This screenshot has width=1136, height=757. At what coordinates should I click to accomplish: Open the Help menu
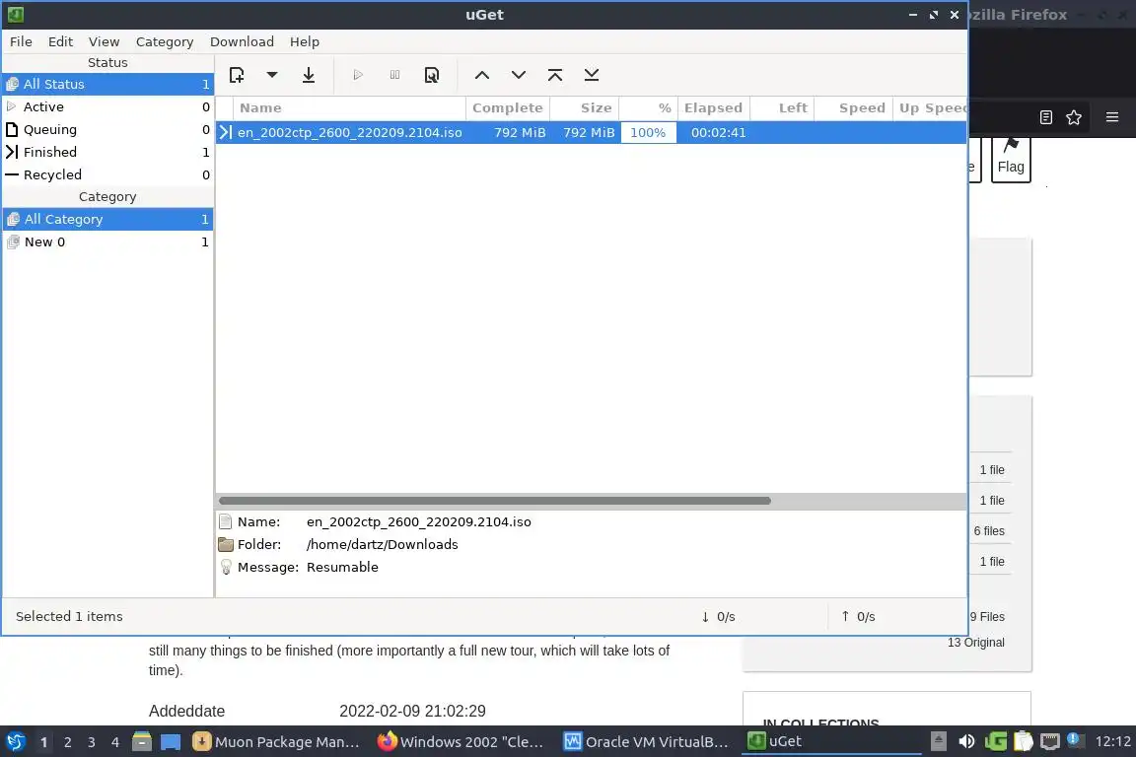point(305,42)
